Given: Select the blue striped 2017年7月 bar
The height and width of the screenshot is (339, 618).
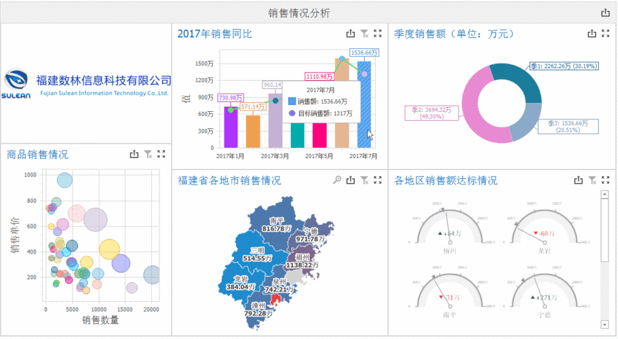Looking at the screenshot, I should [364, 104].
